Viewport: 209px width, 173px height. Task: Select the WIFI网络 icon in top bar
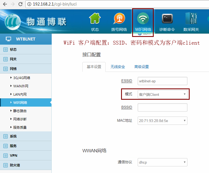[x=143, y=19]
